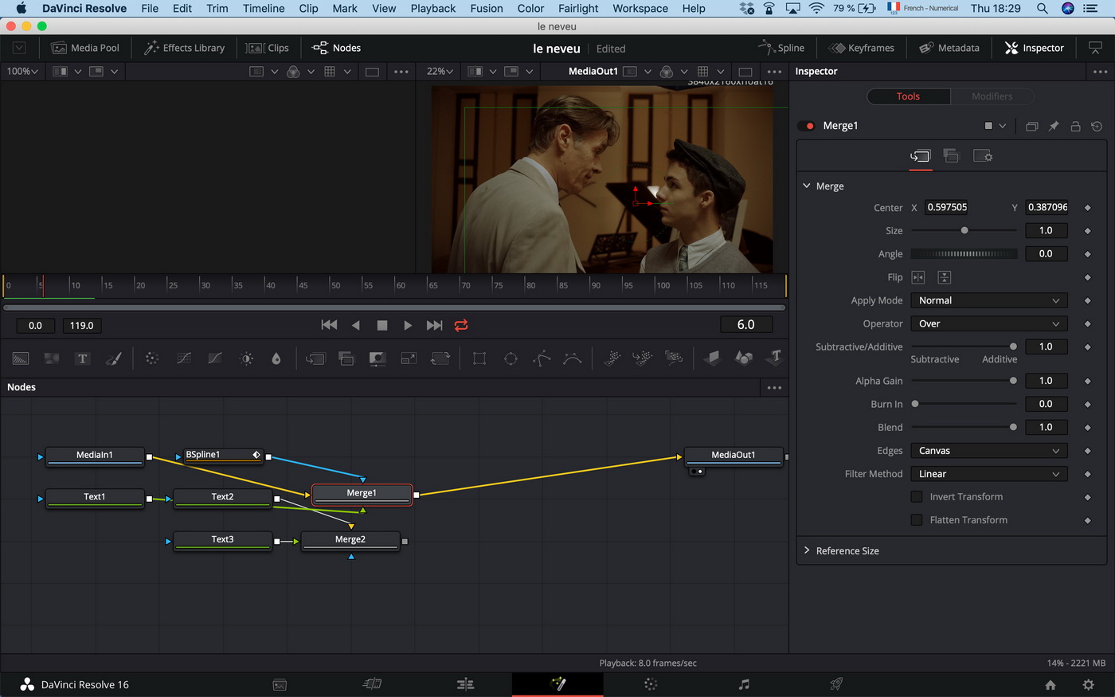Enable the Invert Transform checkbox
Viewport: 1115px width, 697px height.
[917, 496]
